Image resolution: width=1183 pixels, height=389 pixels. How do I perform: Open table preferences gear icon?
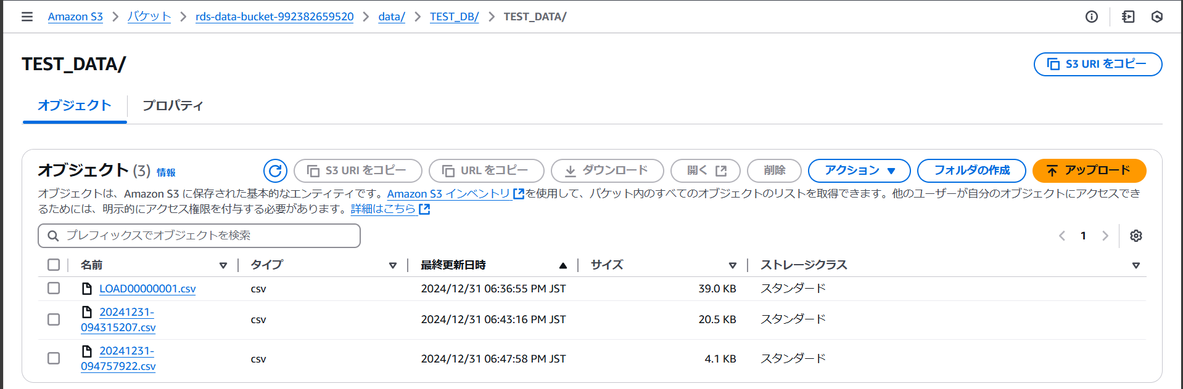pos(1136,236)
